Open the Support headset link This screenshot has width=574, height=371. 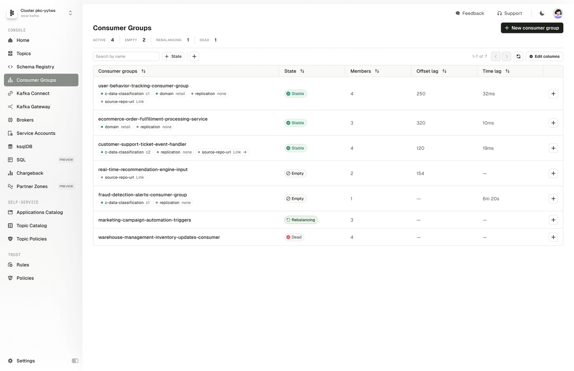pos(509,13)
